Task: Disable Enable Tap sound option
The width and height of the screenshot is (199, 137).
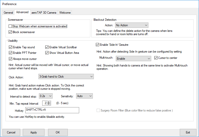Action: click(10, 47)
